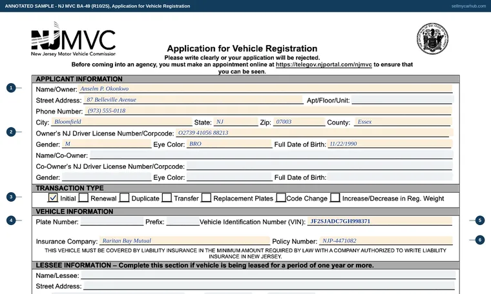Click the Co-Owner's Driver License Number field

click(320, 166)
